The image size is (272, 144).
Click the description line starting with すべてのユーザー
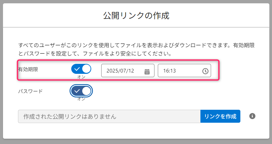(x=136, y=45)
